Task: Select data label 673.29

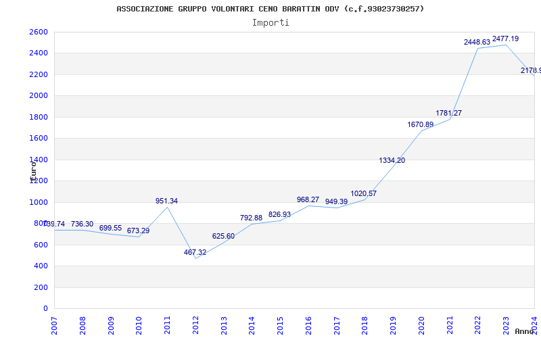Action: [138, 231]
